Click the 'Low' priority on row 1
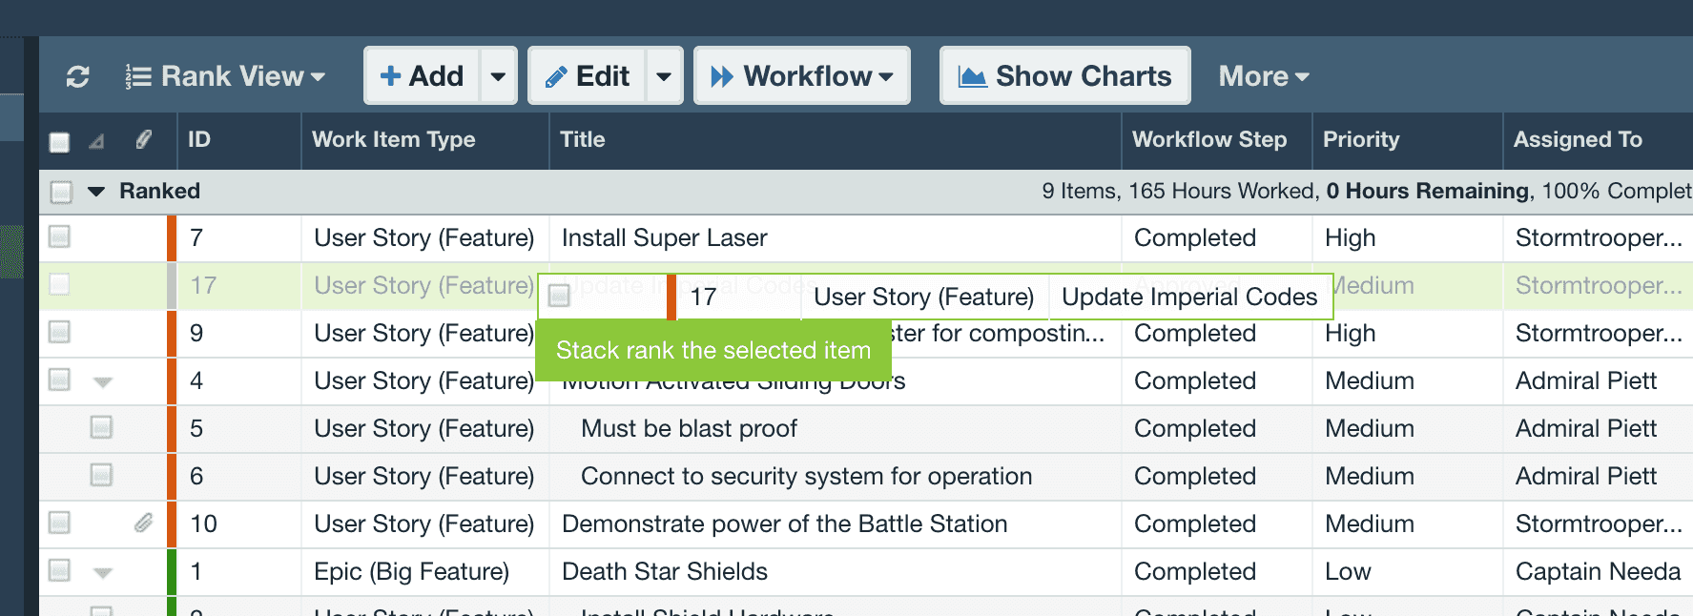 pyautogui.click(x=1348, y=571)
